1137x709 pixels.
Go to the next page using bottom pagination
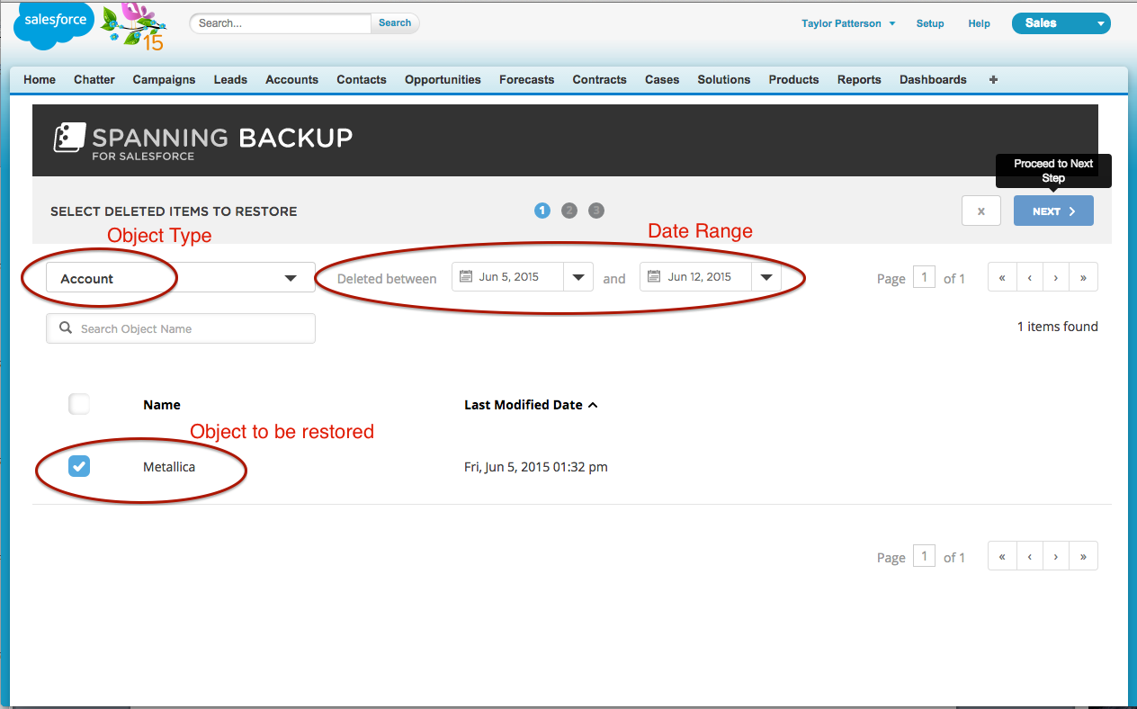coord(1056,557)
